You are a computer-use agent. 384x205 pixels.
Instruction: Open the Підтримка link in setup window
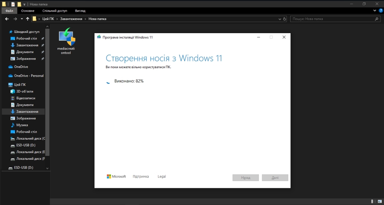[141, 177]
